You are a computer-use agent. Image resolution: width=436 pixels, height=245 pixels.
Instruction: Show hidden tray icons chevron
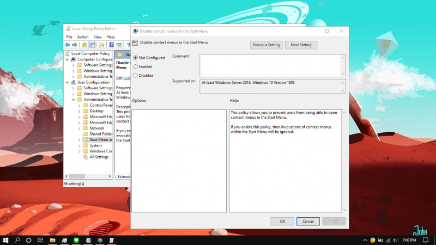point(365,240)
